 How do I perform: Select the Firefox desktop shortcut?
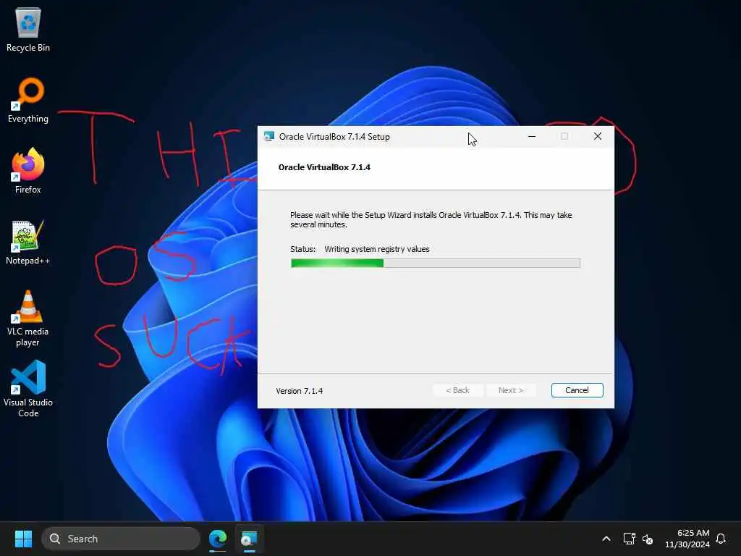28,171
